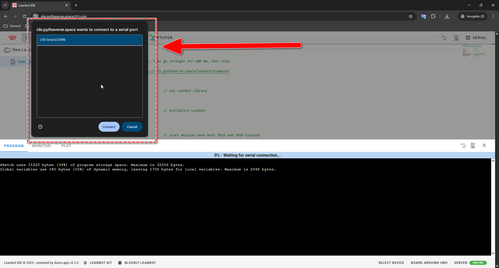This screenshot has height=268, width=499.
Task: Switch to the PLOT tab
Action: pyautogui.click(x=66, y=146)
